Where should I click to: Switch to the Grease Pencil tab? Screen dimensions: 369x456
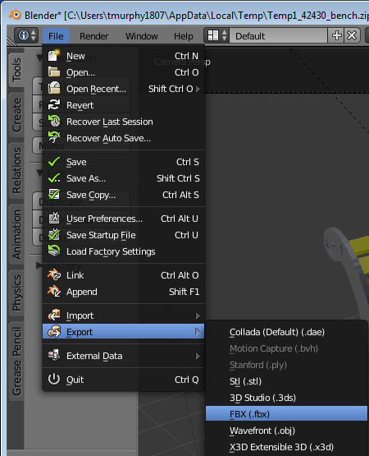pos(16,362)
